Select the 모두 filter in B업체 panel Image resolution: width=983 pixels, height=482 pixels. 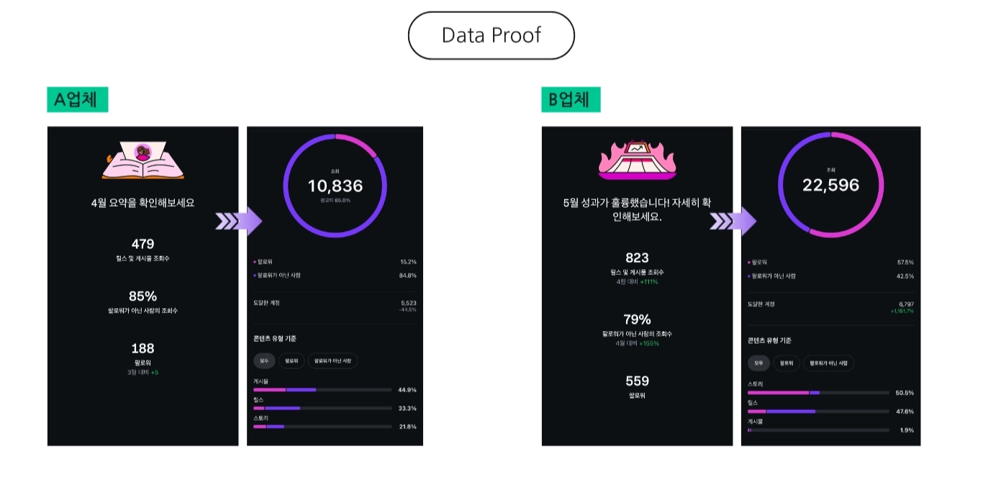[758, 363]
